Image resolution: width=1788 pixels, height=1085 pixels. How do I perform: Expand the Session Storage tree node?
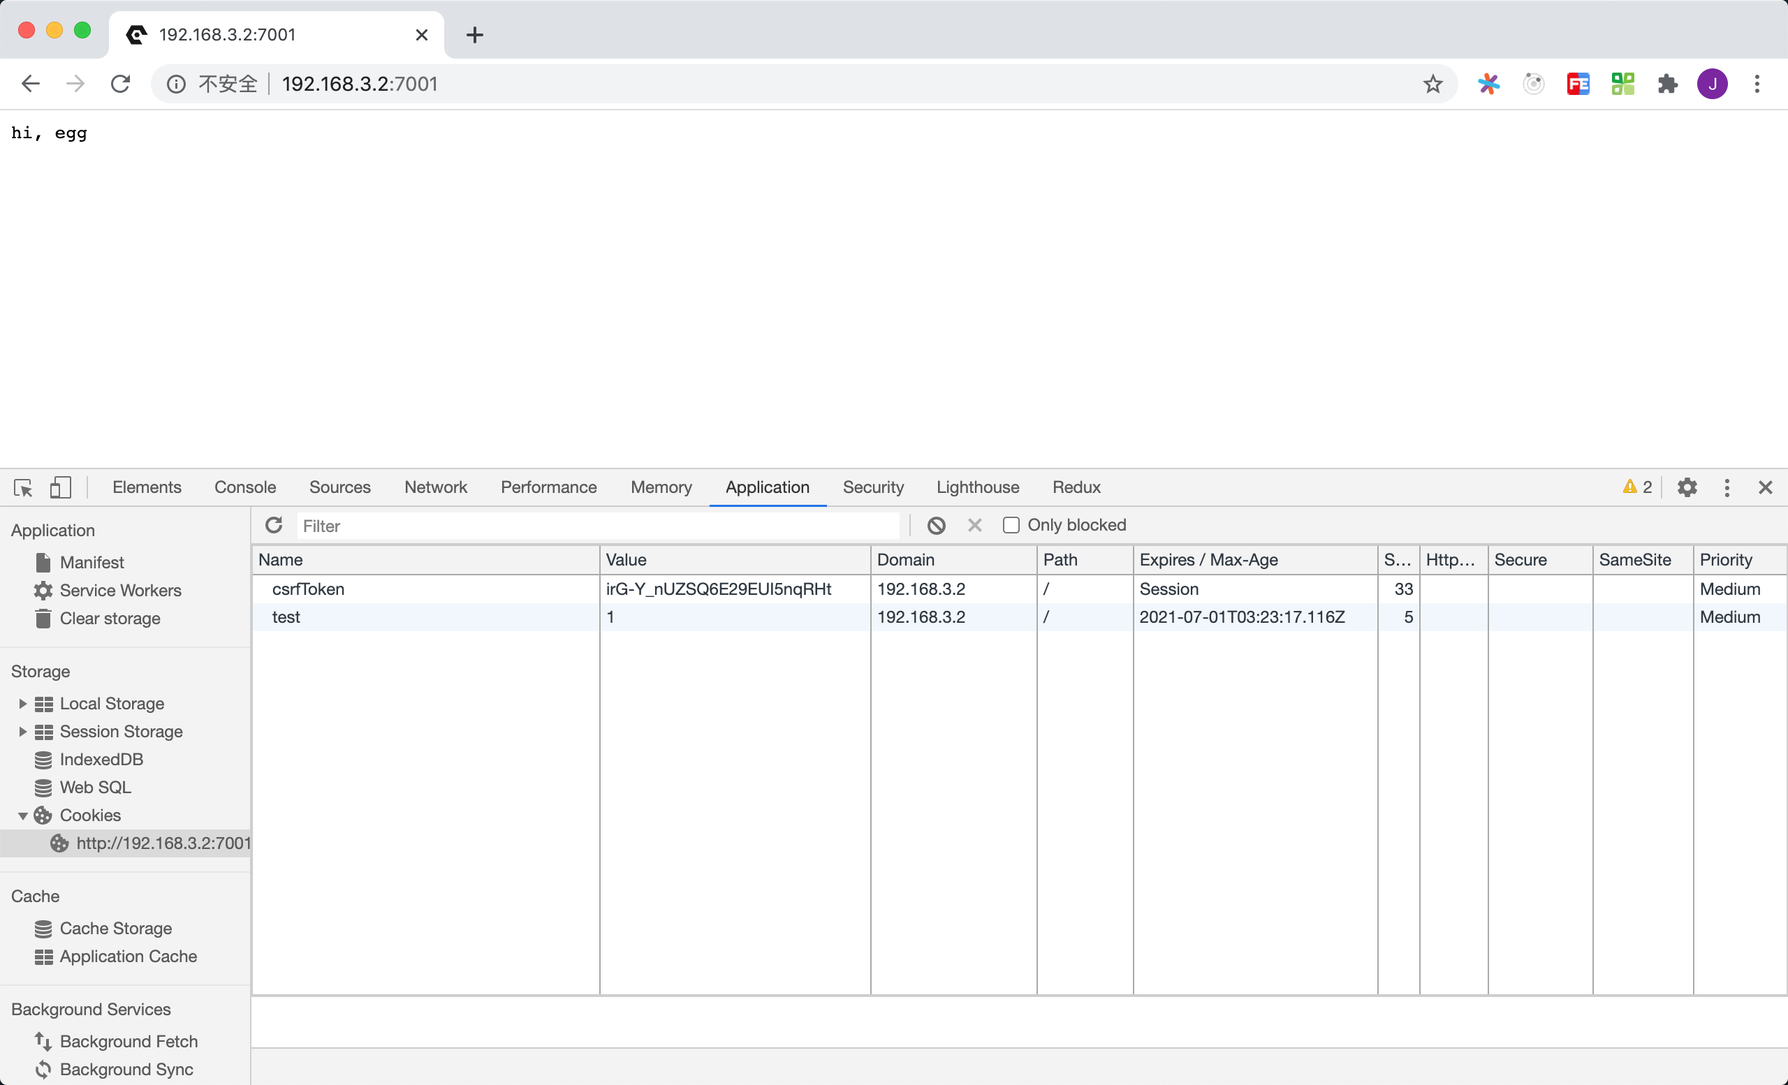pos(22,732)
